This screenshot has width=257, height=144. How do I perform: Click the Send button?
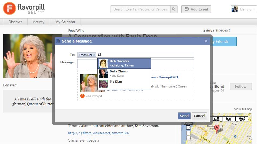coord(184,116)
